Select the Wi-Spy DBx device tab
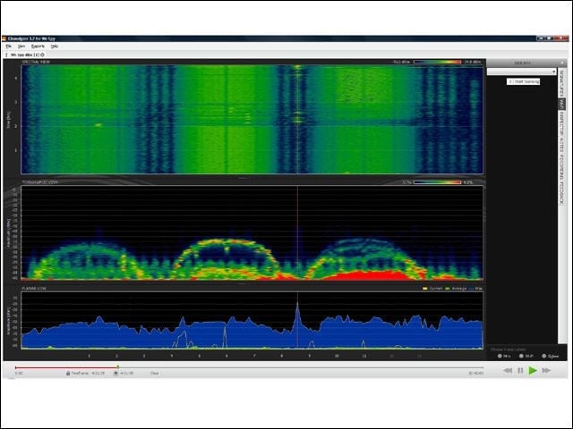573x429 pixels. (25, 55)
